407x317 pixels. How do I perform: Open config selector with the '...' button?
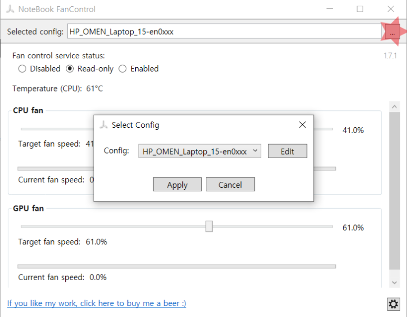(392, 32)
